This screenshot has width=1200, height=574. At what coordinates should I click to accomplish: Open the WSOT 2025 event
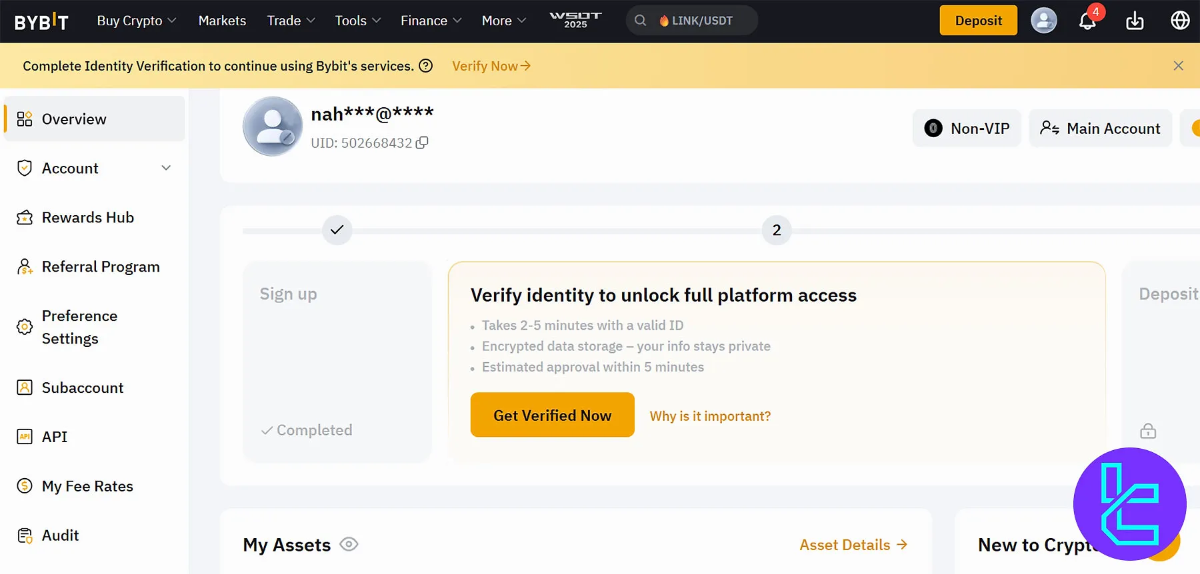coord(575,20)
